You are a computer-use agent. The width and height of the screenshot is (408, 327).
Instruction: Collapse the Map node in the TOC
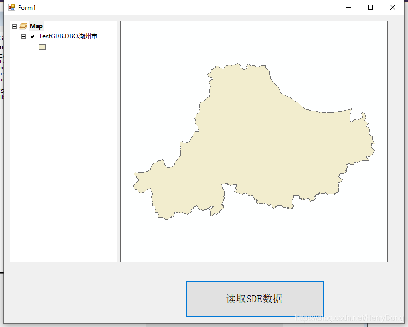coord(14,25)
